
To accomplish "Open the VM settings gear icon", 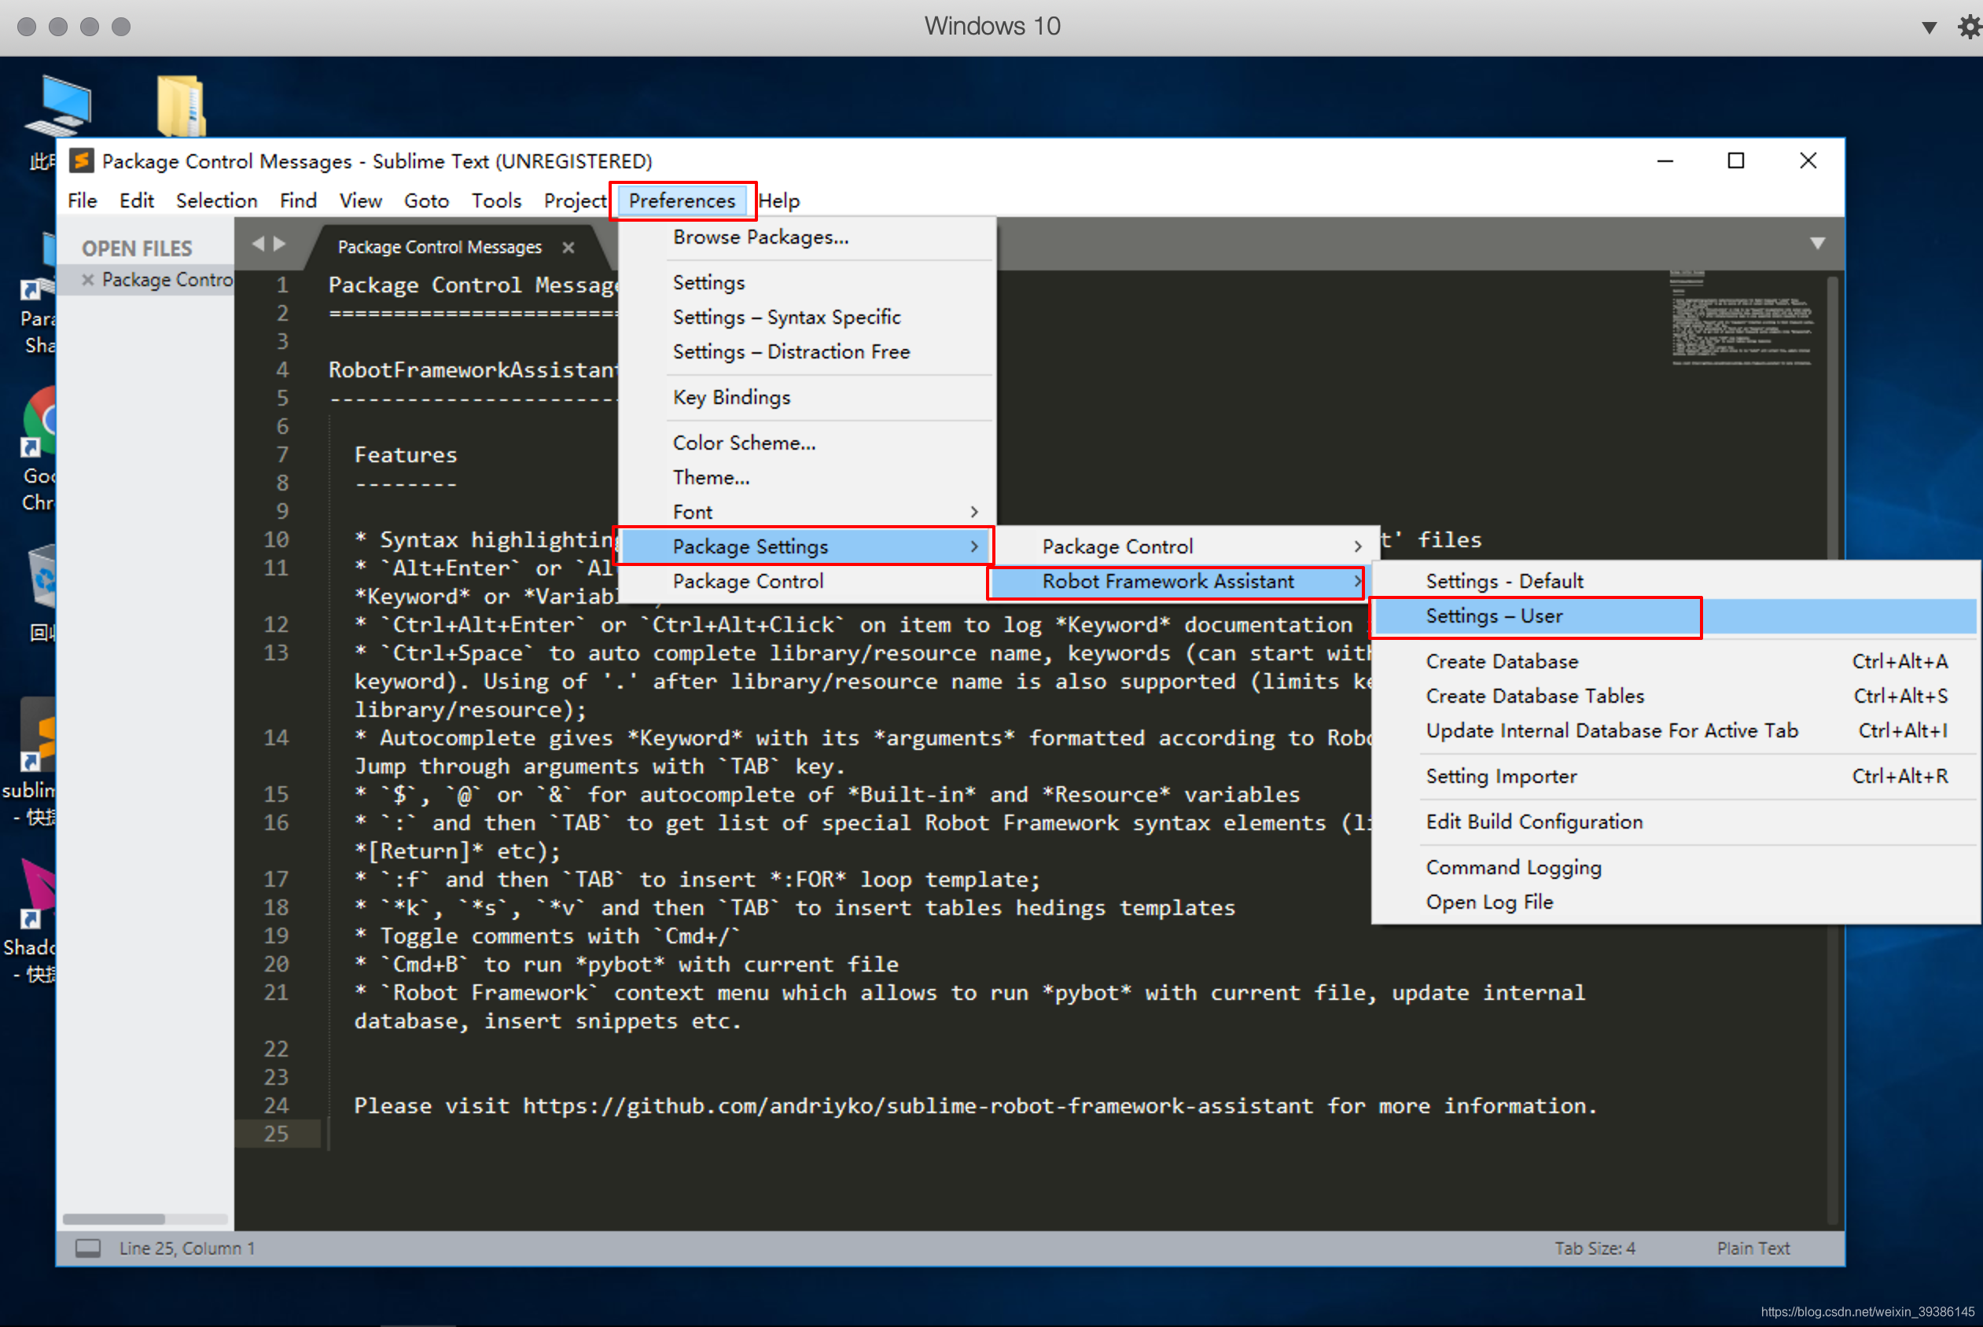I will tap(1969, 26).
